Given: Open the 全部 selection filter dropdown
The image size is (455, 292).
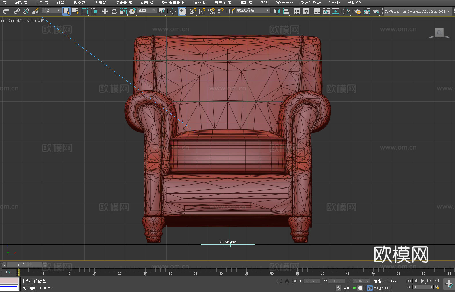Looking at the screenshot, I should [52, 10].
